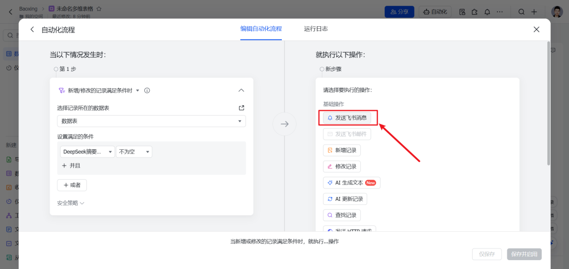Click the search magnifier in top bar
The image size is (569, 269).
(521, 12)
